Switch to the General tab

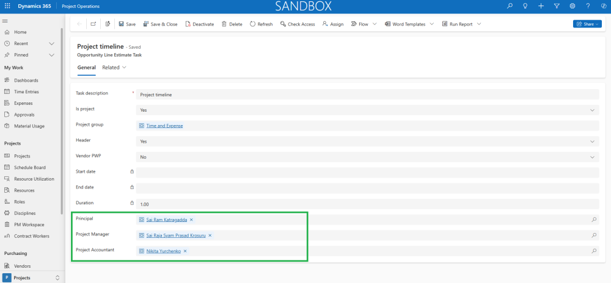click(87, 68)
